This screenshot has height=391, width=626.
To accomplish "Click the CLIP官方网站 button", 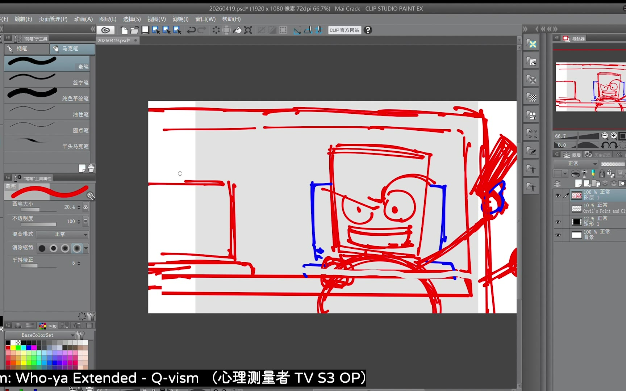I will pyautogui.click(x=344, y=30).
